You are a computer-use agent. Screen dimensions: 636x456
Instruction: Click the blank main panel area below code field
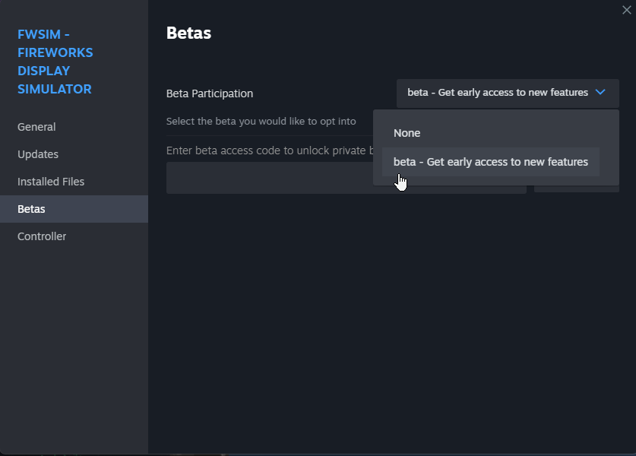click(x=391, y=319)
